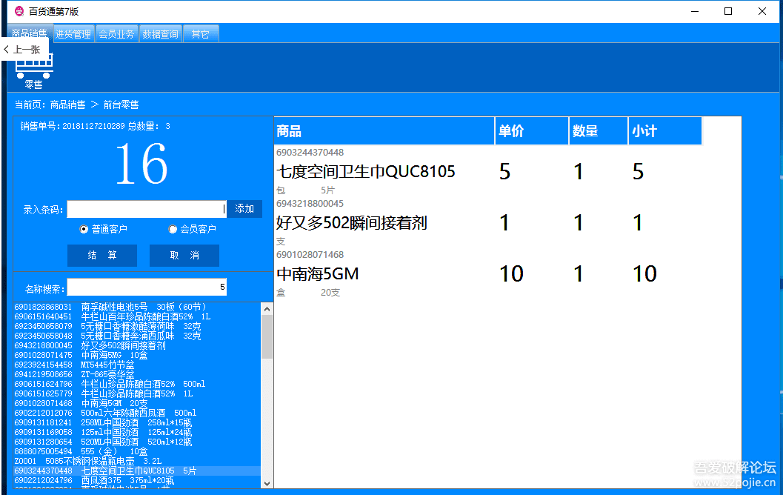Switch to the 会员业务 tab
Screen dimensions: 783x495
coord(117,34)
